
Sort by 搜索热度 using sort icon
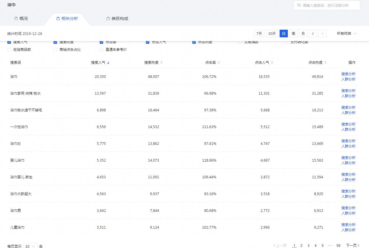coord(161,63)
